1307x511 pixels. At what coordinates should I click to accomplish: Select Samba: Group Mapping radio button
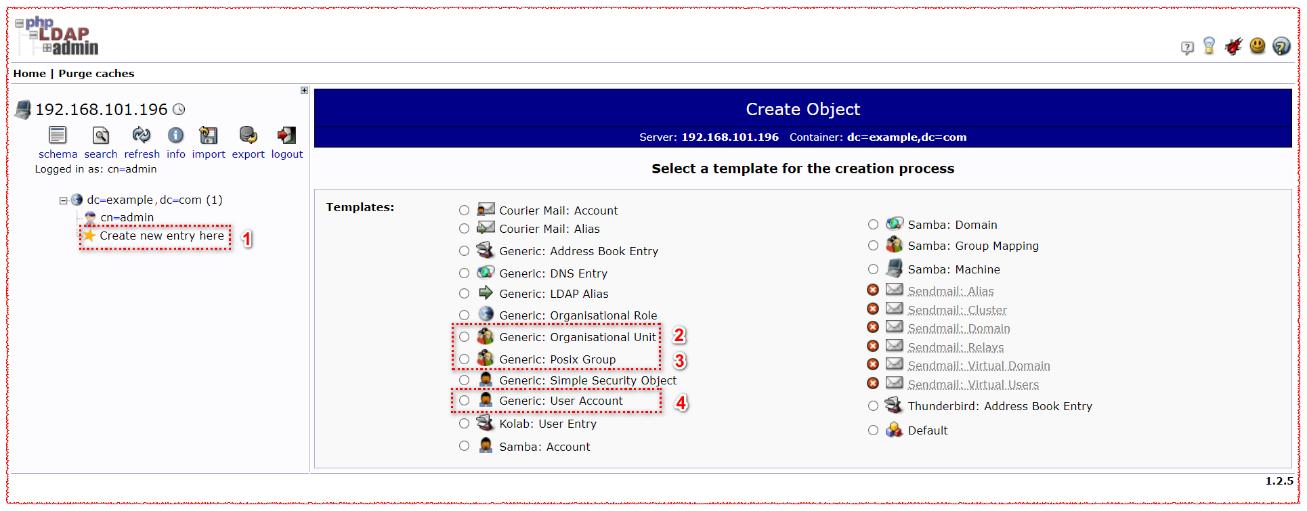point(873,246)
